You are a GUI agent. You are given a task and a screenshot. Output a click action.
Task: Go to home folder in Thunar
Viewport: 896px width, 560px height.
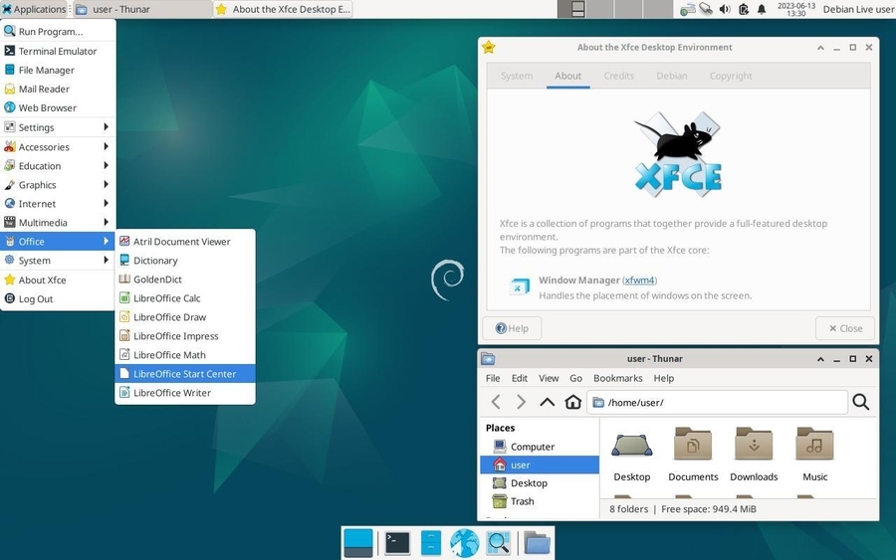pos(572,402)
